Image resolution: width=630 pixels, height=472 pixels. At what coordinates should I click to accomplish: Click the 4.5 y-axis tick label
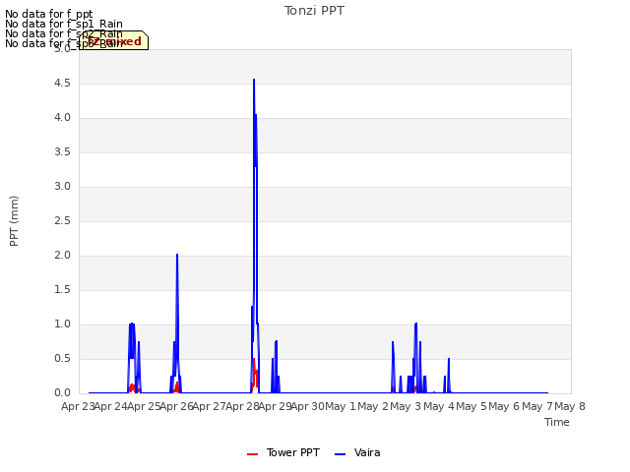tap(62, 83)
